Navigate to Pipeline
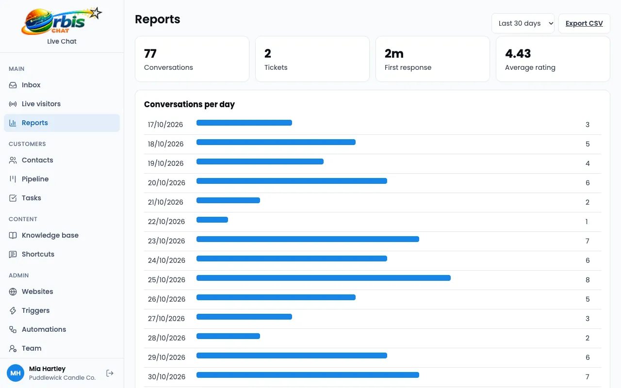 [62, 179]
